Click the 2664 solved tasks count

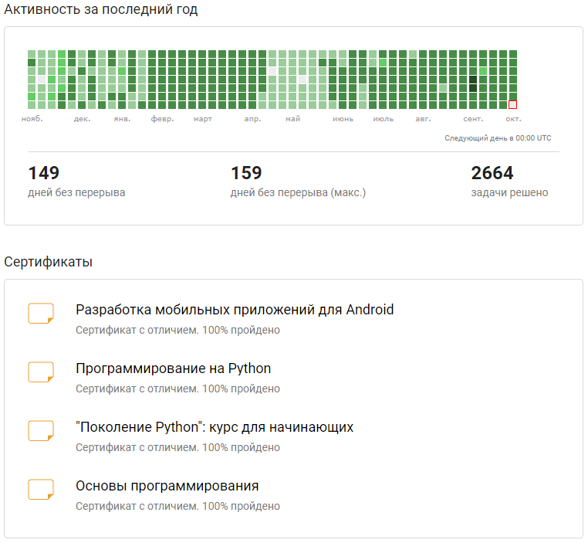click(x=492, y=173)
